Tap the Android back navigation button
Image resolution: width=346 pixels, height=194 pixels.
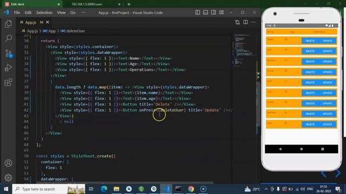280,149
